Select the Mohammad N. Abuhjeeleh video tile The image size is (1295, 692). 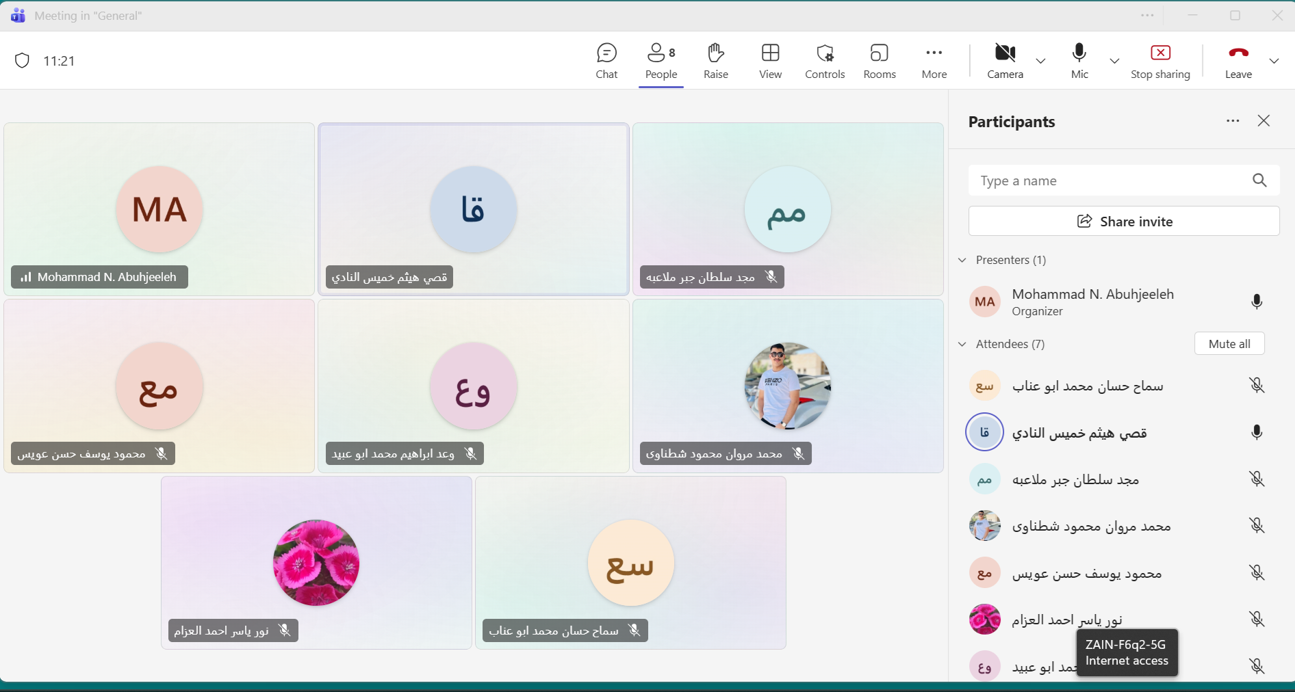pyautogui.click(x=159, y=209)
